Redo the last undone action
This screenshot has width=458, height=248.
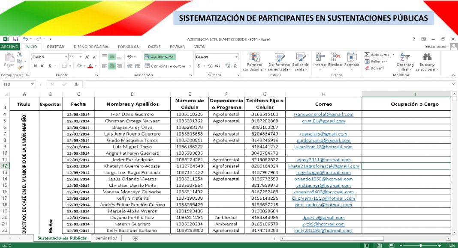[x=39, y=39]
